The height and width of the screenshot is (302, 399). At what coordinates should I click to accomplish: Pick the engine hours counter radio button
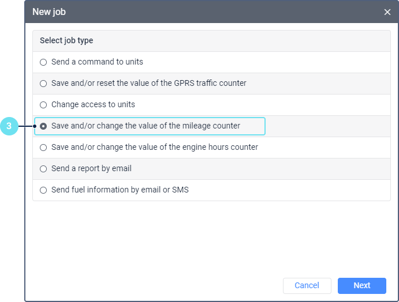pos(43,148)
